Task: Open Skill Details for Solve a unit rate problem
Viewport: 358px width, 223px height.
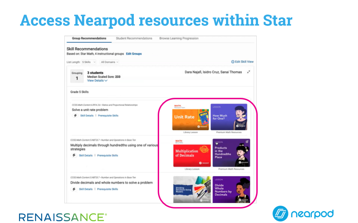Action: point(87,116)
